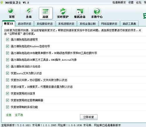Click the 立即修复 button
This screenshot has width=146, height=127.
tap(89, 117)
